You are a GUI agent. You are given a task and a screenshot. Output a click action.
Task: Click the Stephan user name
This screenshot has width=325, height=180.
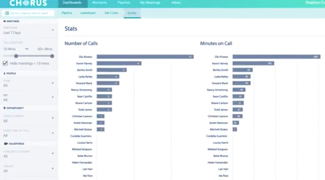[315, 2]
